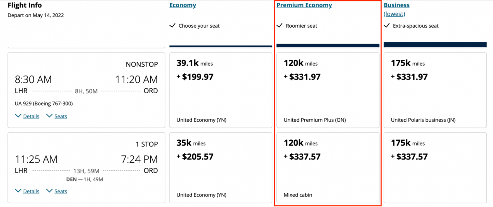Click checkmark beside Roomier seat
Screen dimensions: 493x207
pos(280,26)
